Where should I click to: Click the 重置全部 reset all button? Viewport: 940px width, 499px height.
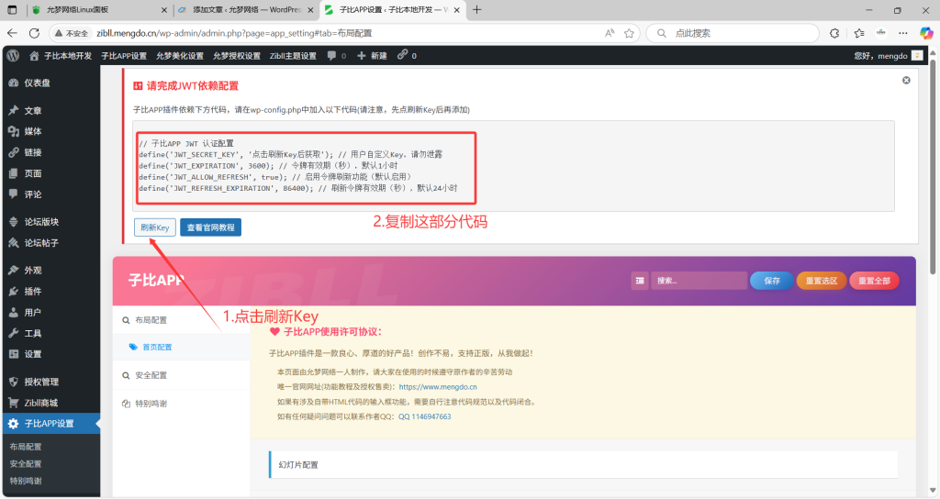(874, 281)
